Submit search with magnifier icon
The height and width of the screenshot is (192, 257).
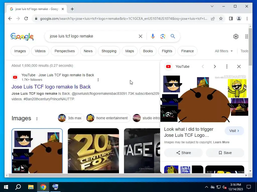click(173, 36)
